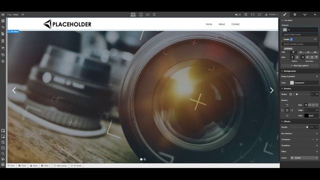Add a Filter effect

point(317,151)
